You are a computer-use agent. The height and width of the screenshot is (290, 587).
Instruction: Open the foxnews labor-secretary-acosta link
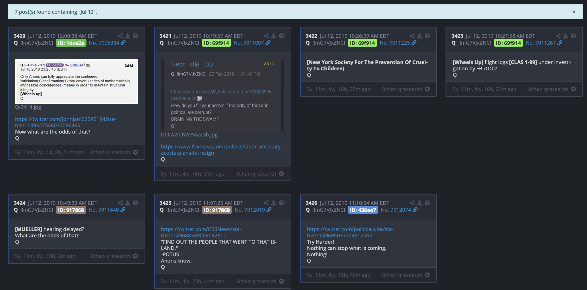pos(221,150)
